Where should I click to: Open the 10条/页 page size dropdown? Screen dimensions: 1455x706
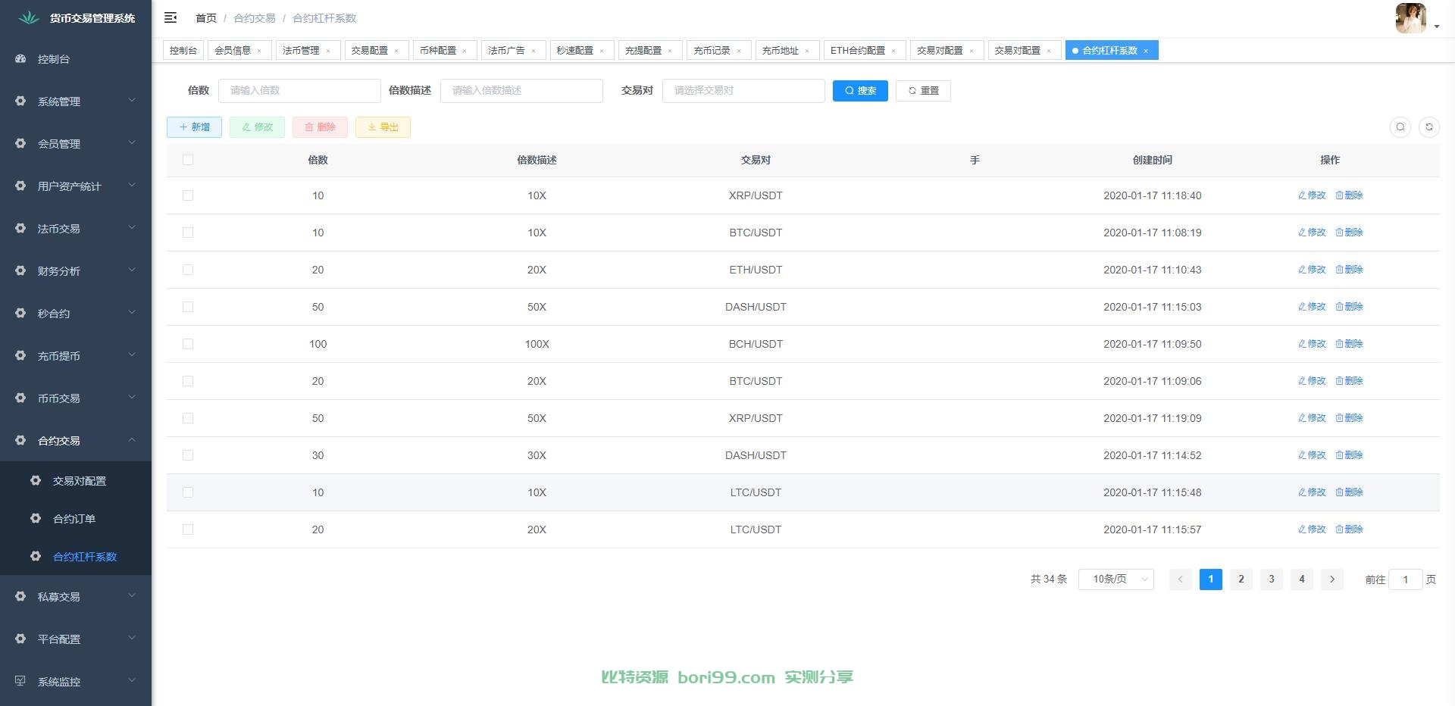click(1115, 579)
